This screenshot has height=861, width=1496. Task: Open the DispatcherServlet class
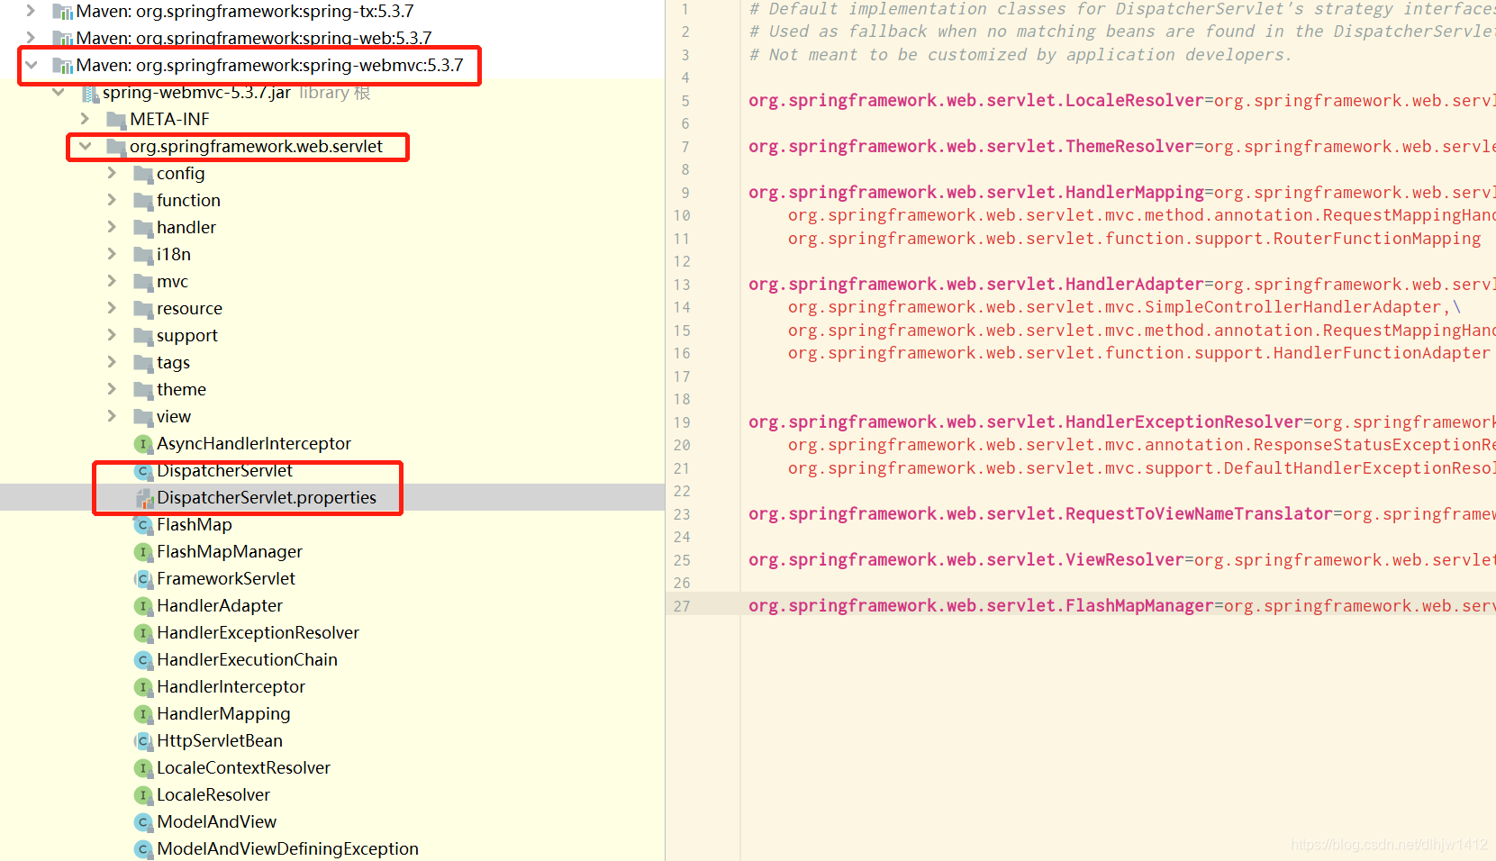[x=224, y=470]
